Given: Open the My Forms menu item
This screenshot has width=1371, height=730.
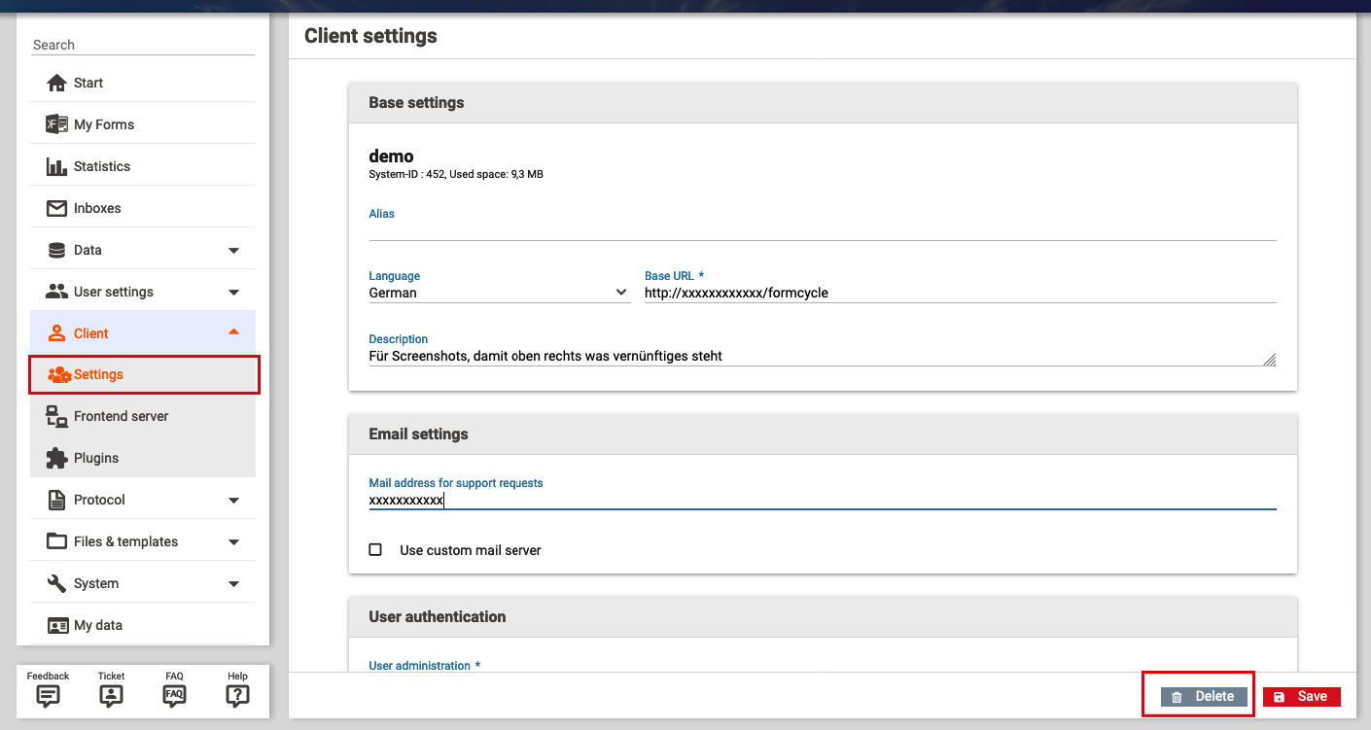Looking at the screenshot, I should [104, 124].
